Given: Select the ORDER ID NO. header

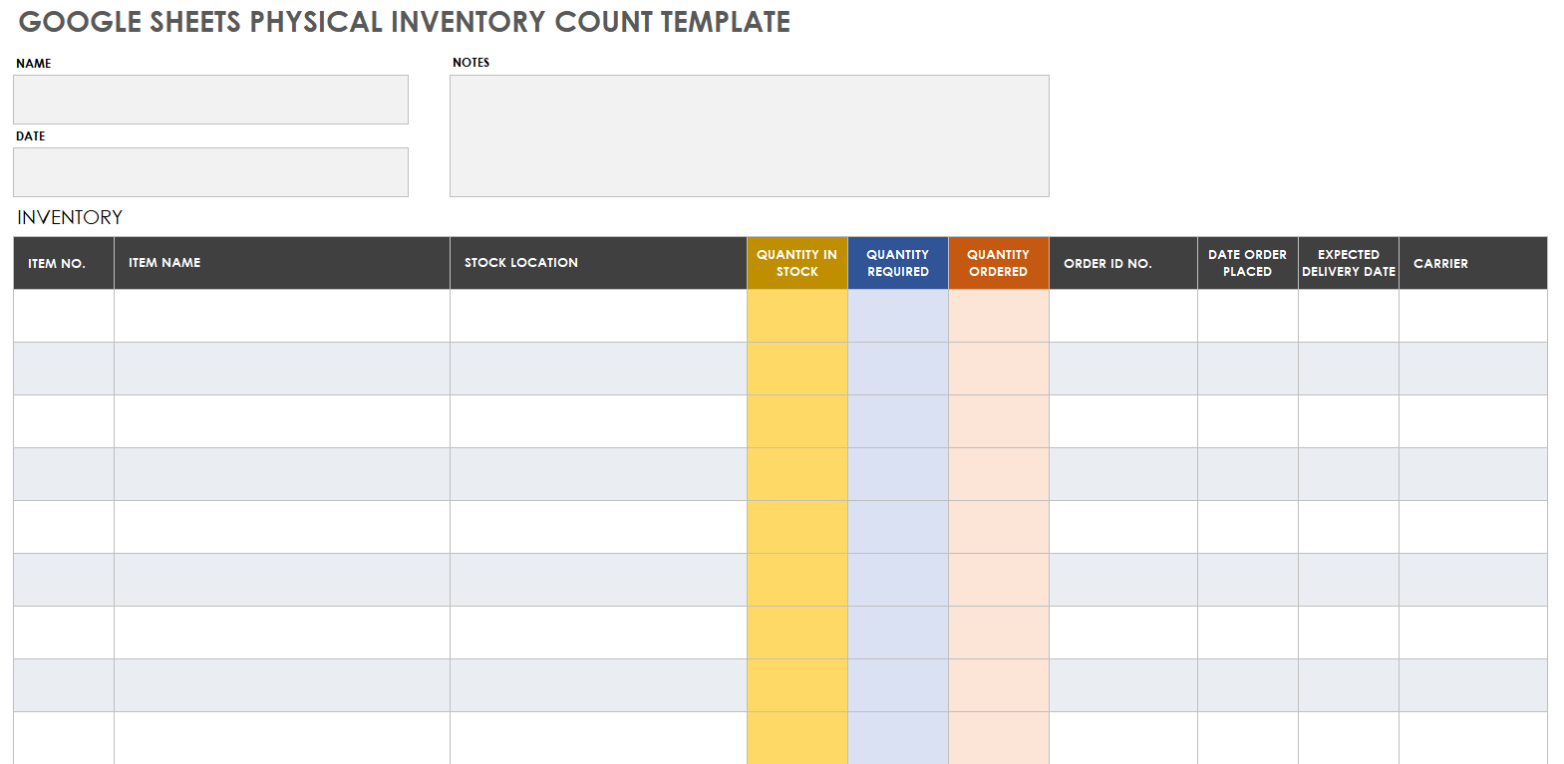Looking at the screenshot, I should point(1123,263).
